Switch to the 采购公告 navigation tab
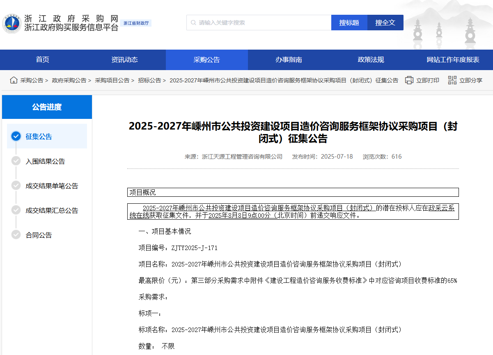The image size is (493, 355). pyautogui.click(x=206, y=59)
